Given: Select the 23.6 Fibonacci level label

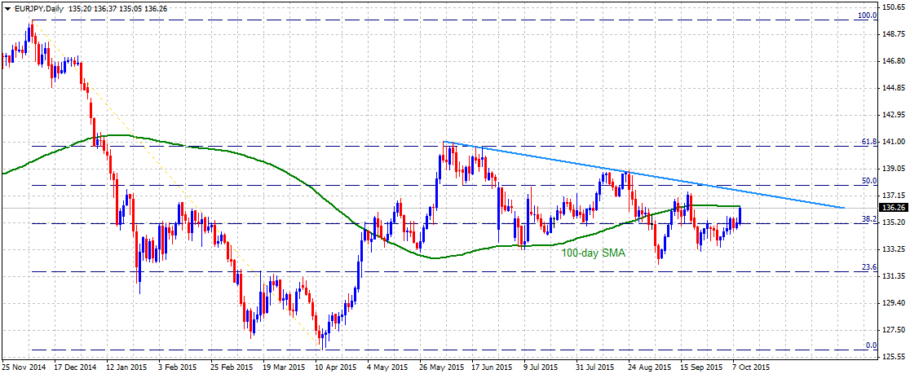Looking at the screenshot, I should (x=868, y=267).
